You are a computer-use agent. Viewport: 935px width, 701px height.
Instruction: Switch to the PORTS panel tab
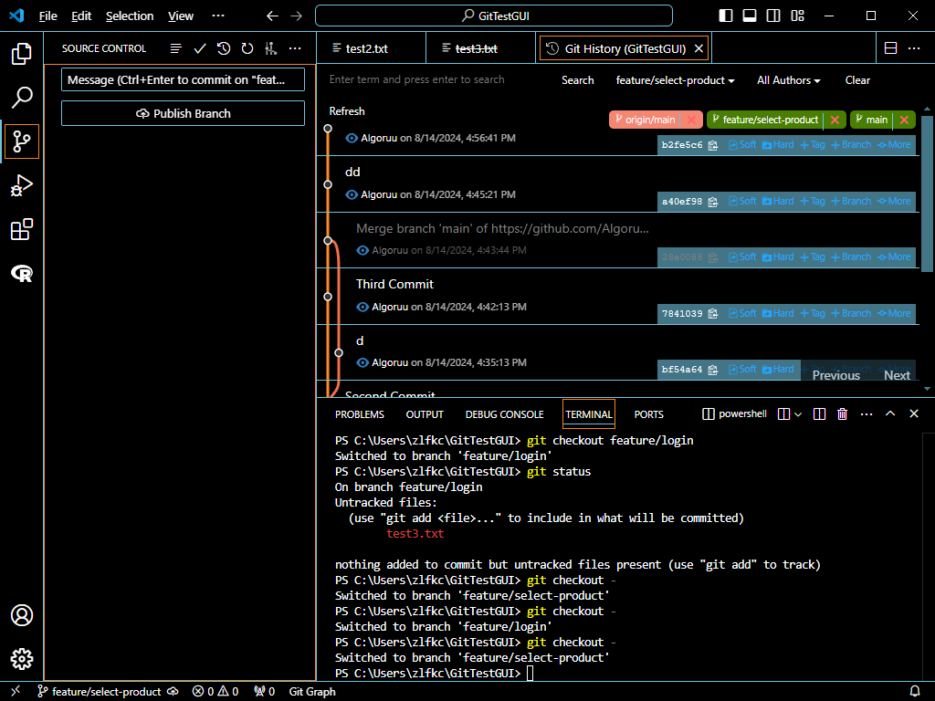(x=649, y=414)
